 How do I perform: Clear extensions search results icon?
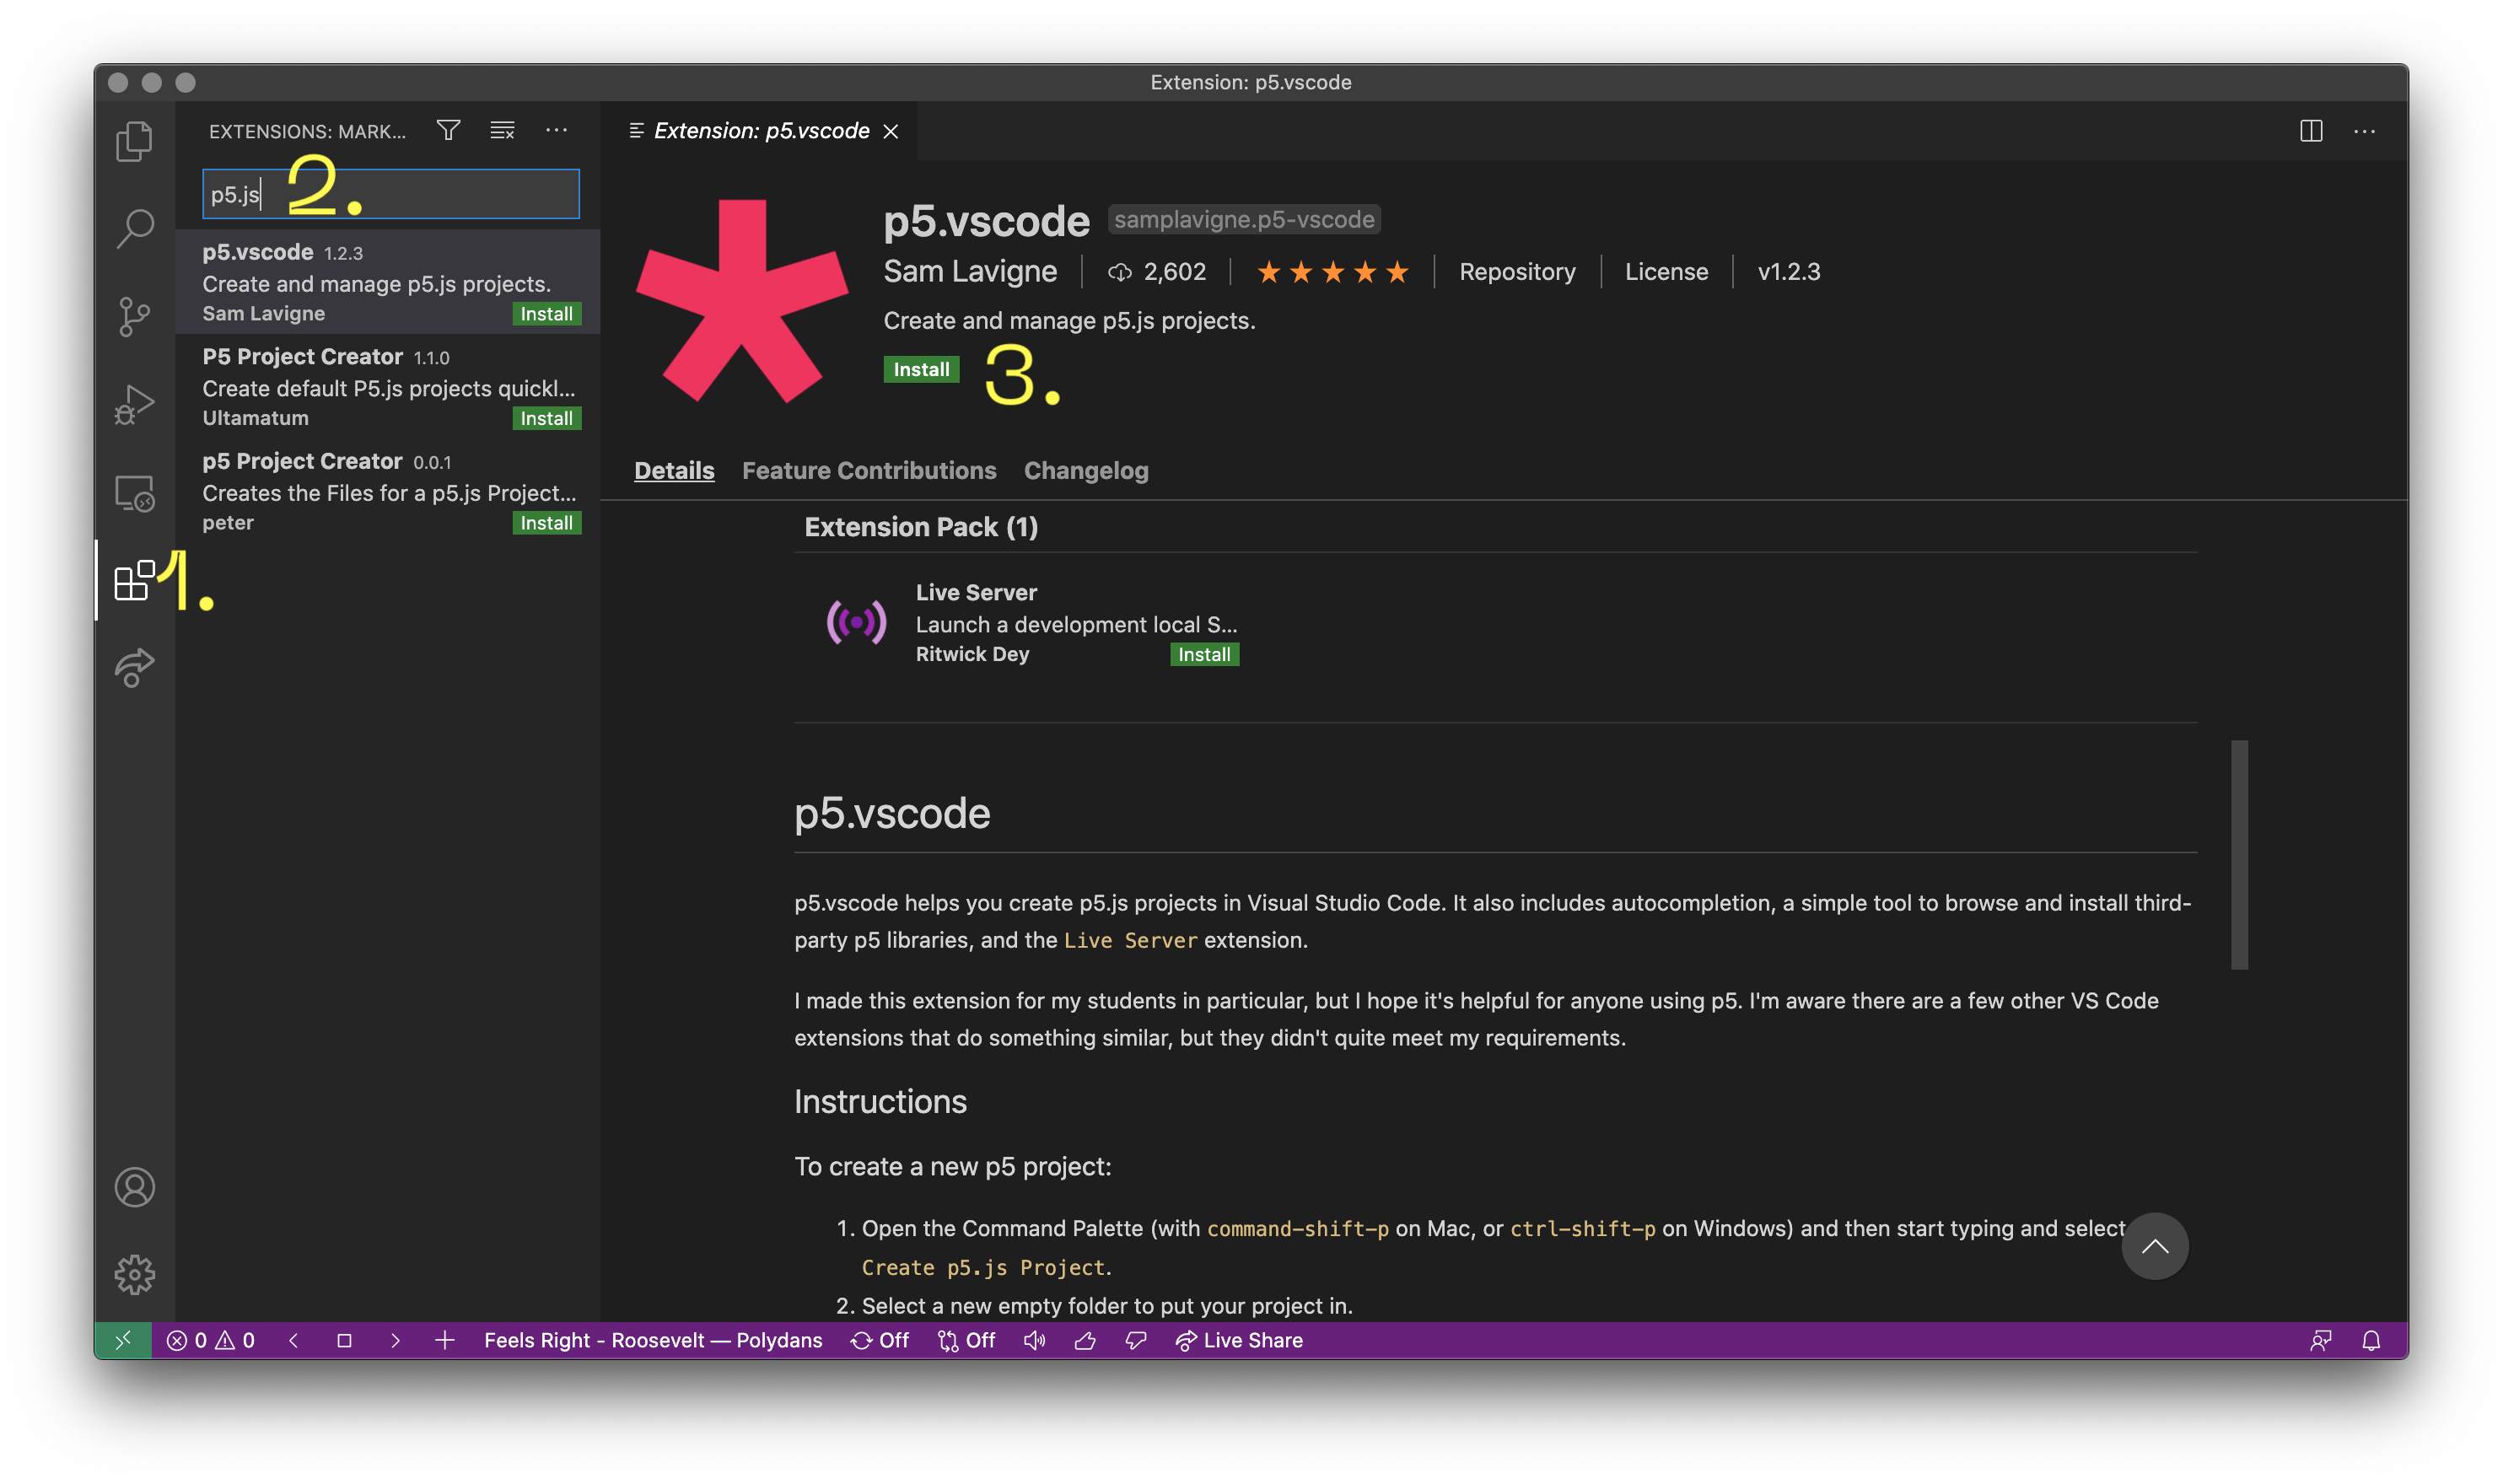tap(502, 130)
